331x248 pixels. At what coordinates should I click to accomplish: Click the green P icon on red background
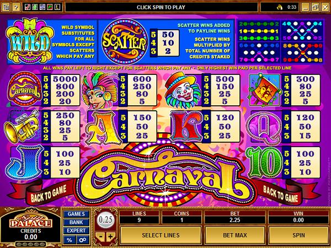click(50, 7)
